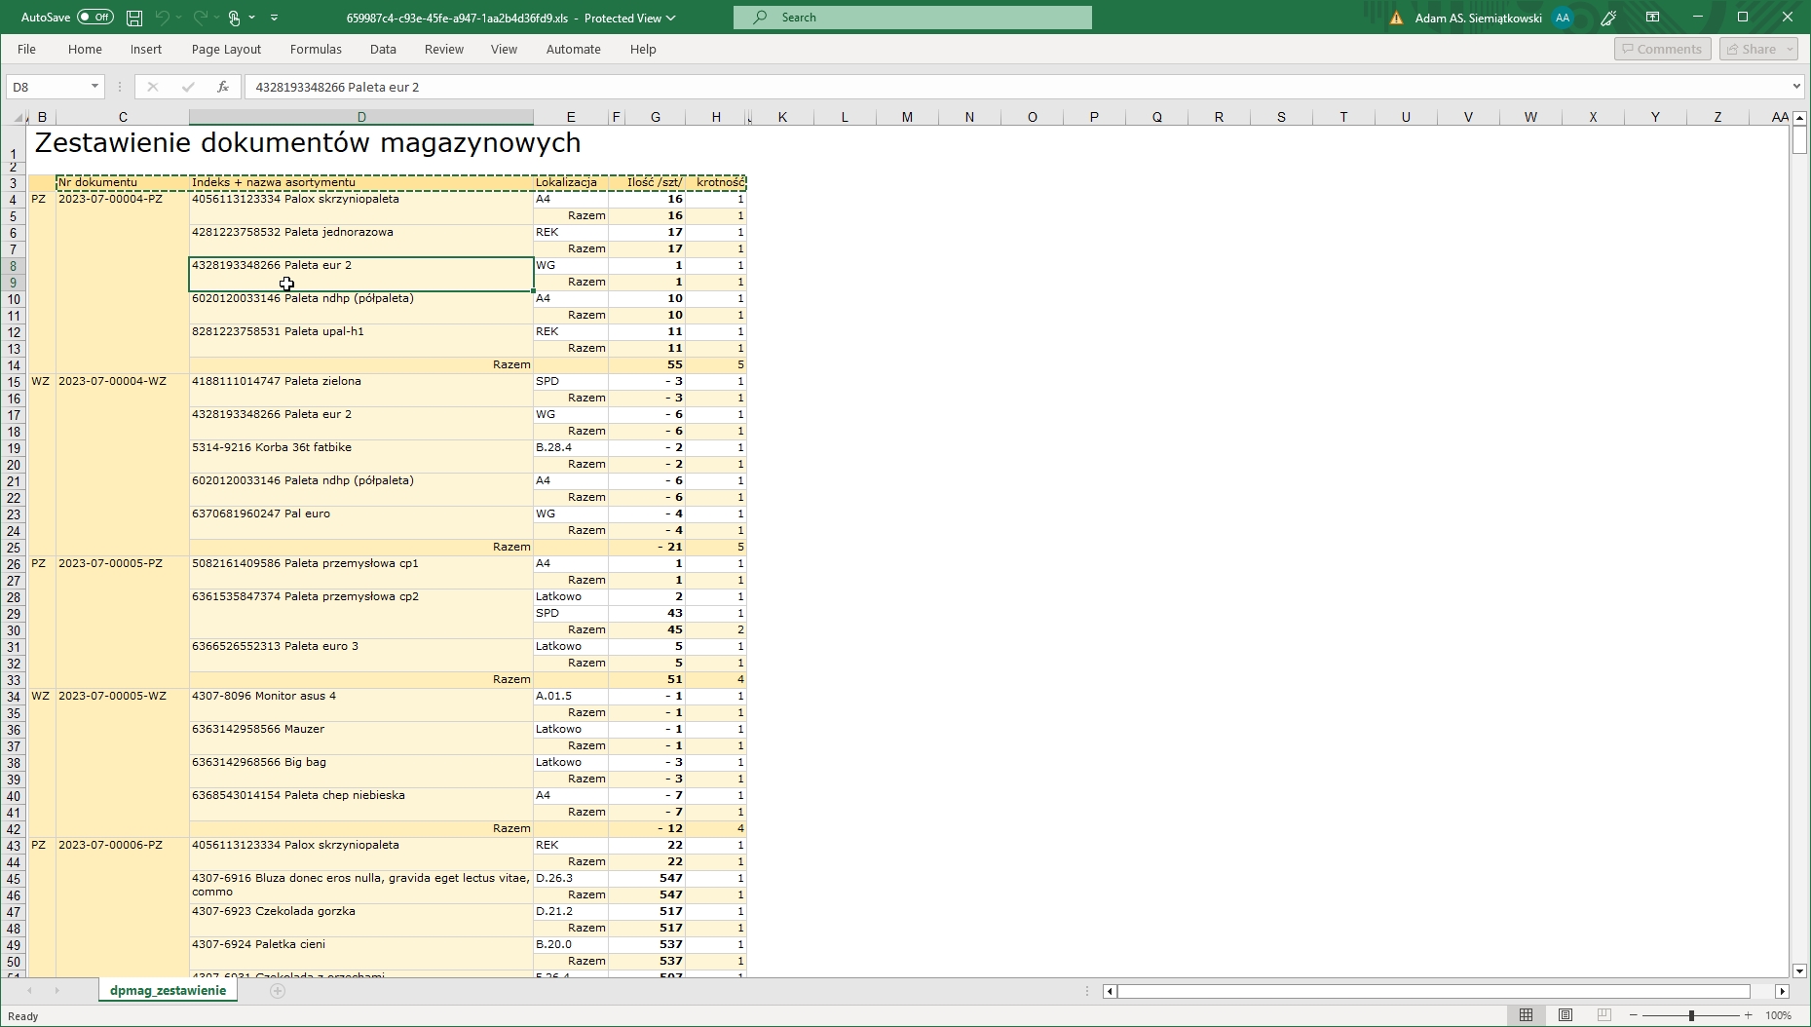Switch to Page Layout view in status bar

click(x=1566, y=1015)
